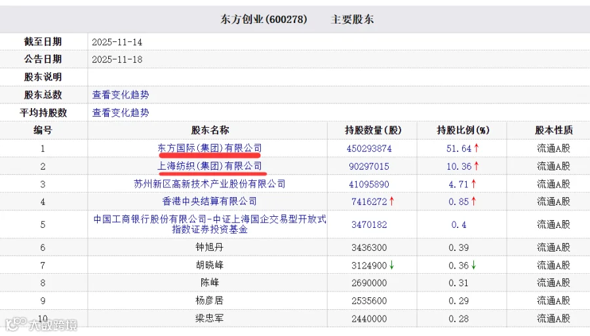
Task: Open 东方国际(集团)有限公司 shareholder link
Action: (x=210, y=148)
